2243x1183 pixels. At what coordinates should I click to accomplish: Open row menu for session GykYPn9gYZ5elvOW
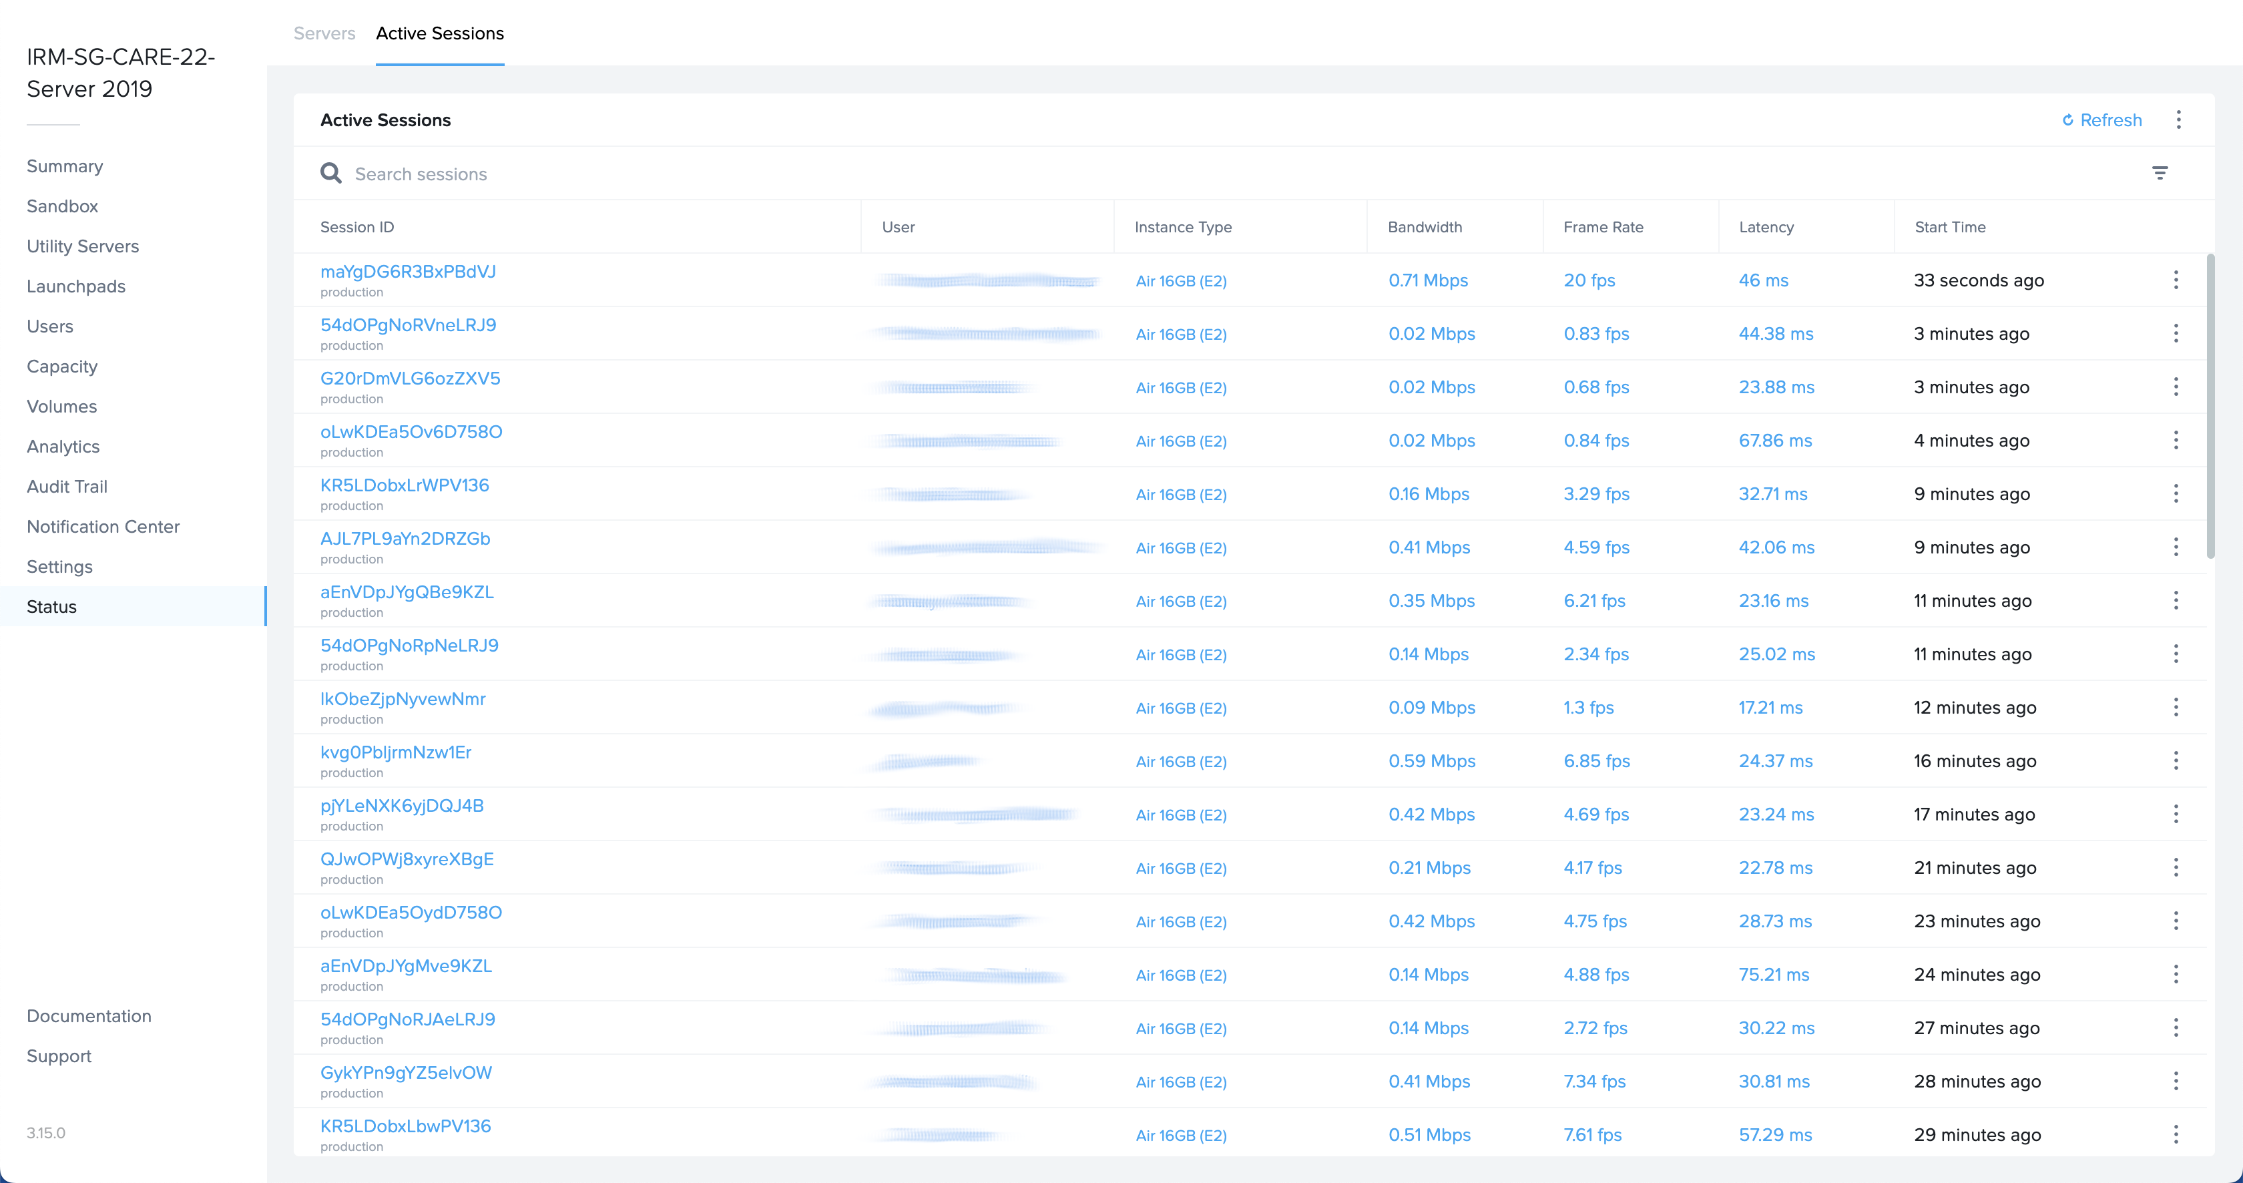click(2175, 1081)
